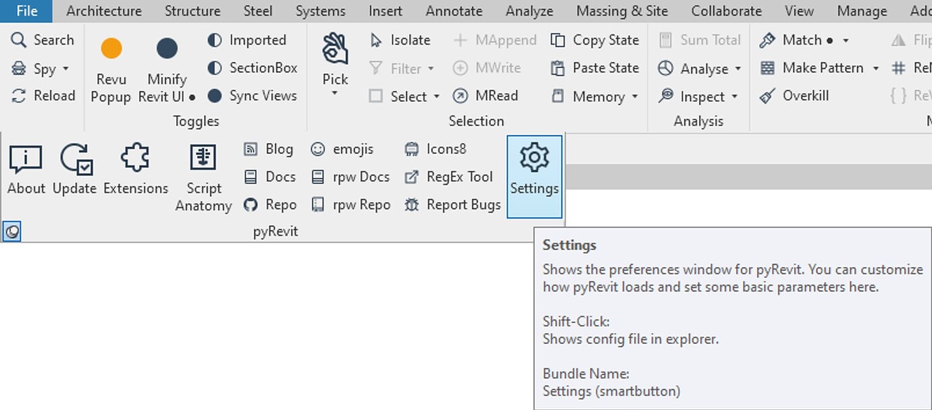
Task: Switch to the Manage tab
Action: [862, 11]
